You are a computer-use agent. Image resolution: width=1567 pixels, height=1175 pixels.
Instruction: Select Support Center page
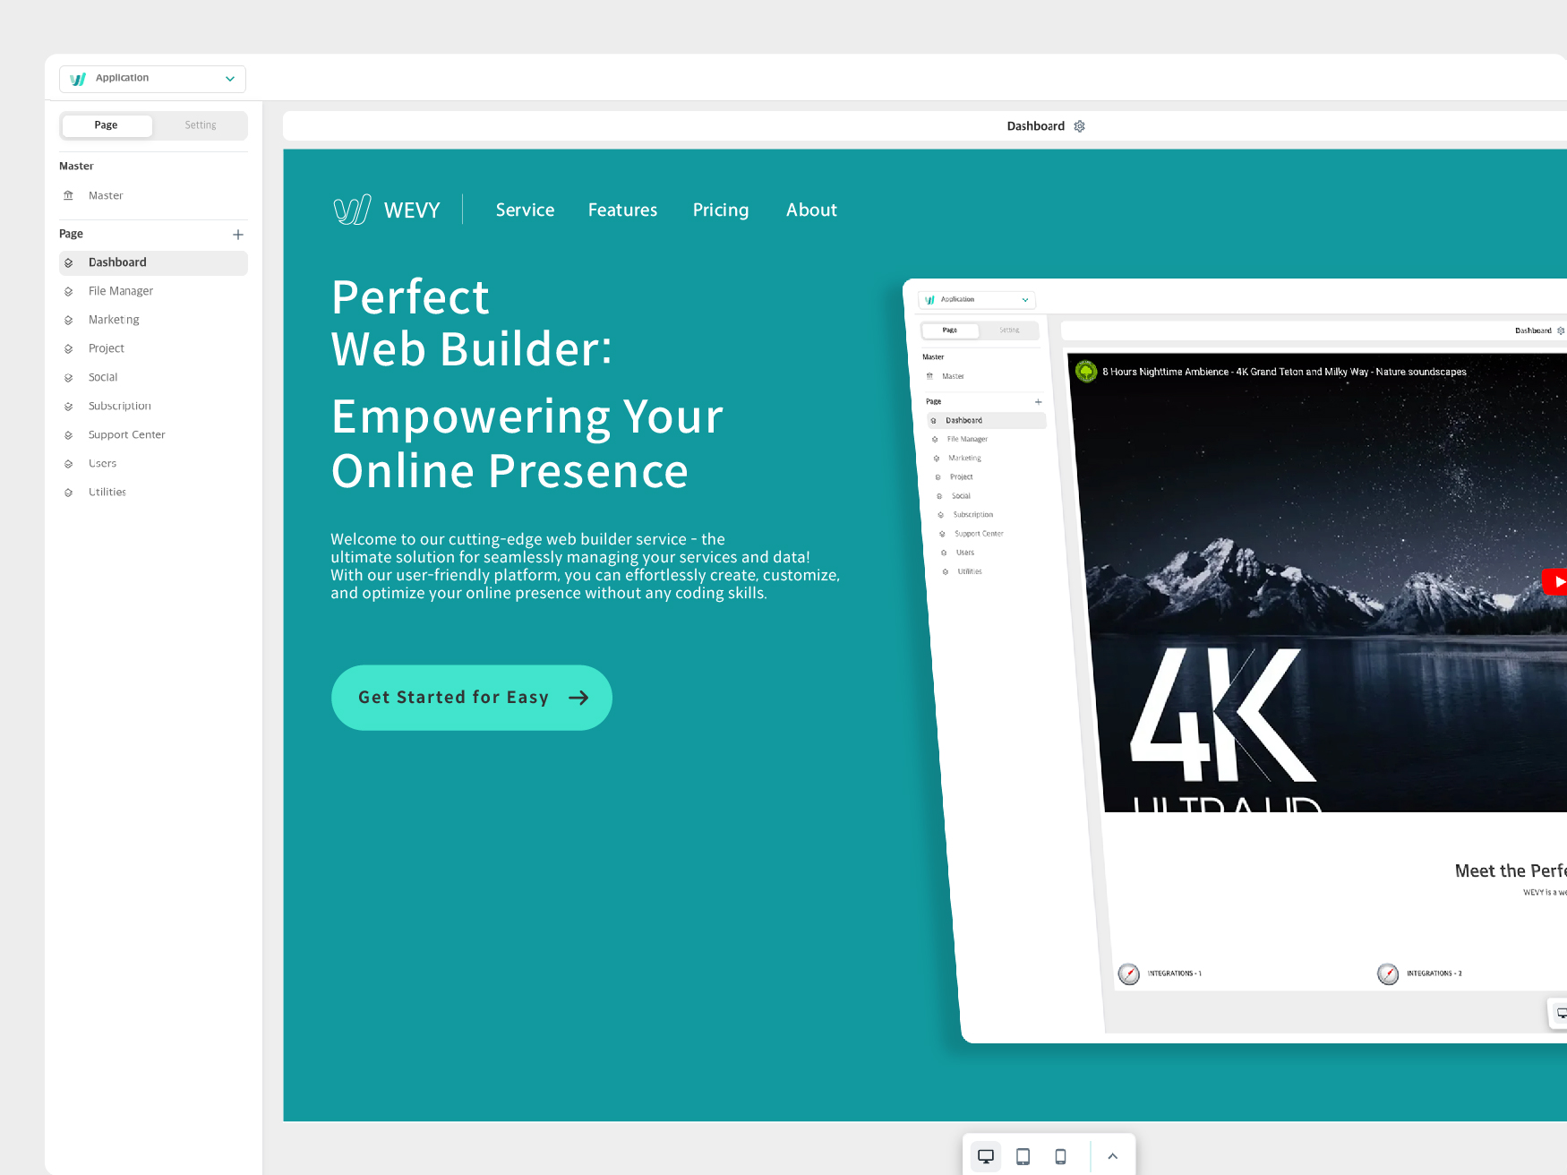[126, 434]
